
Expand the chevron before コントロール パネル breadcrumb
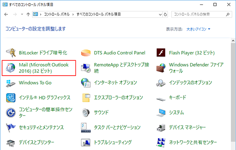coord(41,14)
